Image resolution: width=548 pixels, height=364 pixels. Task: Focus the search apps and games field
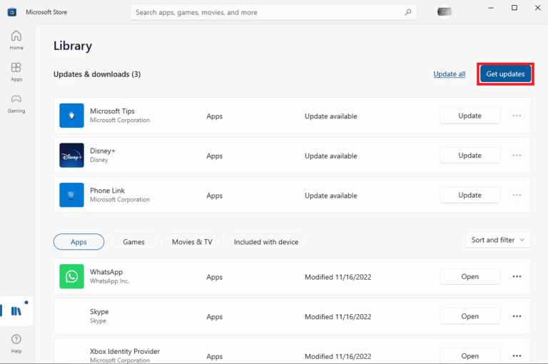click(273, 12)
